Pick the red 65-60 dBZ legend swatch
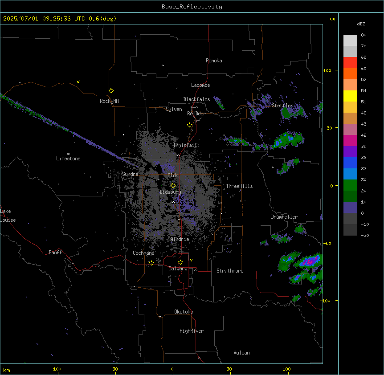This screenshot has height=375, width=384. tap(350, 63)
